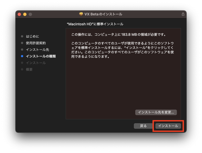Click the package icon beside VX Beta title

(x=81, y=14)
